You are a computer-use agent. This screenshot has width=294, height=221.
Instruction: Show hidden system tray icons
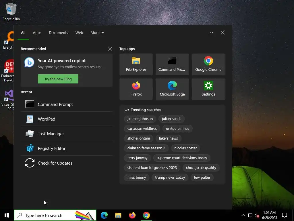pos(243,215)
